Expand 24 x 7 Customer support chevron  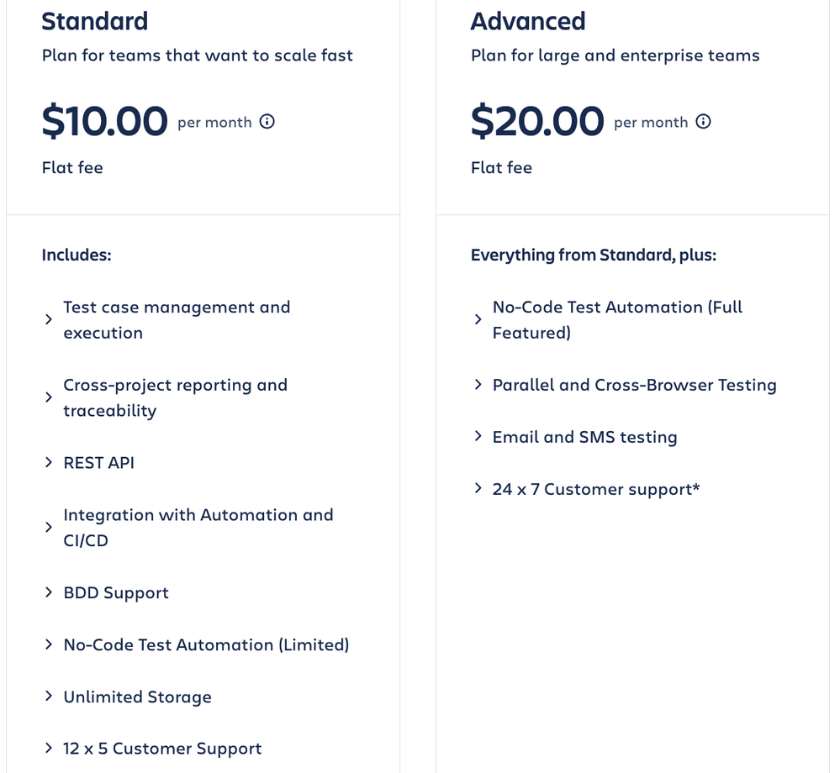(478, 489)
